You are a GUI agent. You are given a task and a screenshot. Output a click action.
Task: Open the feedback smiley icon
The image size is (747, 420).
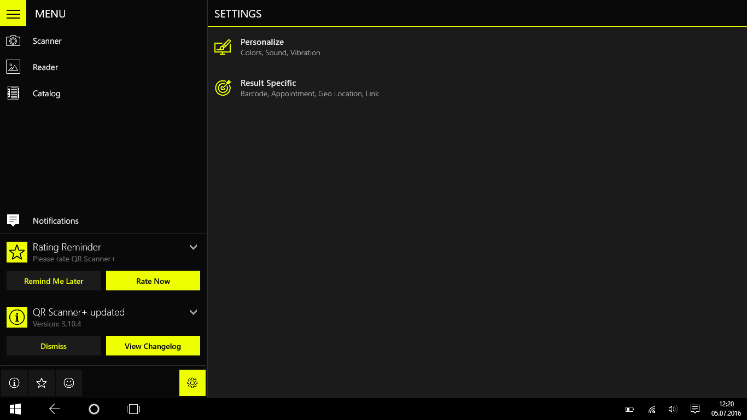pos(68,383)
